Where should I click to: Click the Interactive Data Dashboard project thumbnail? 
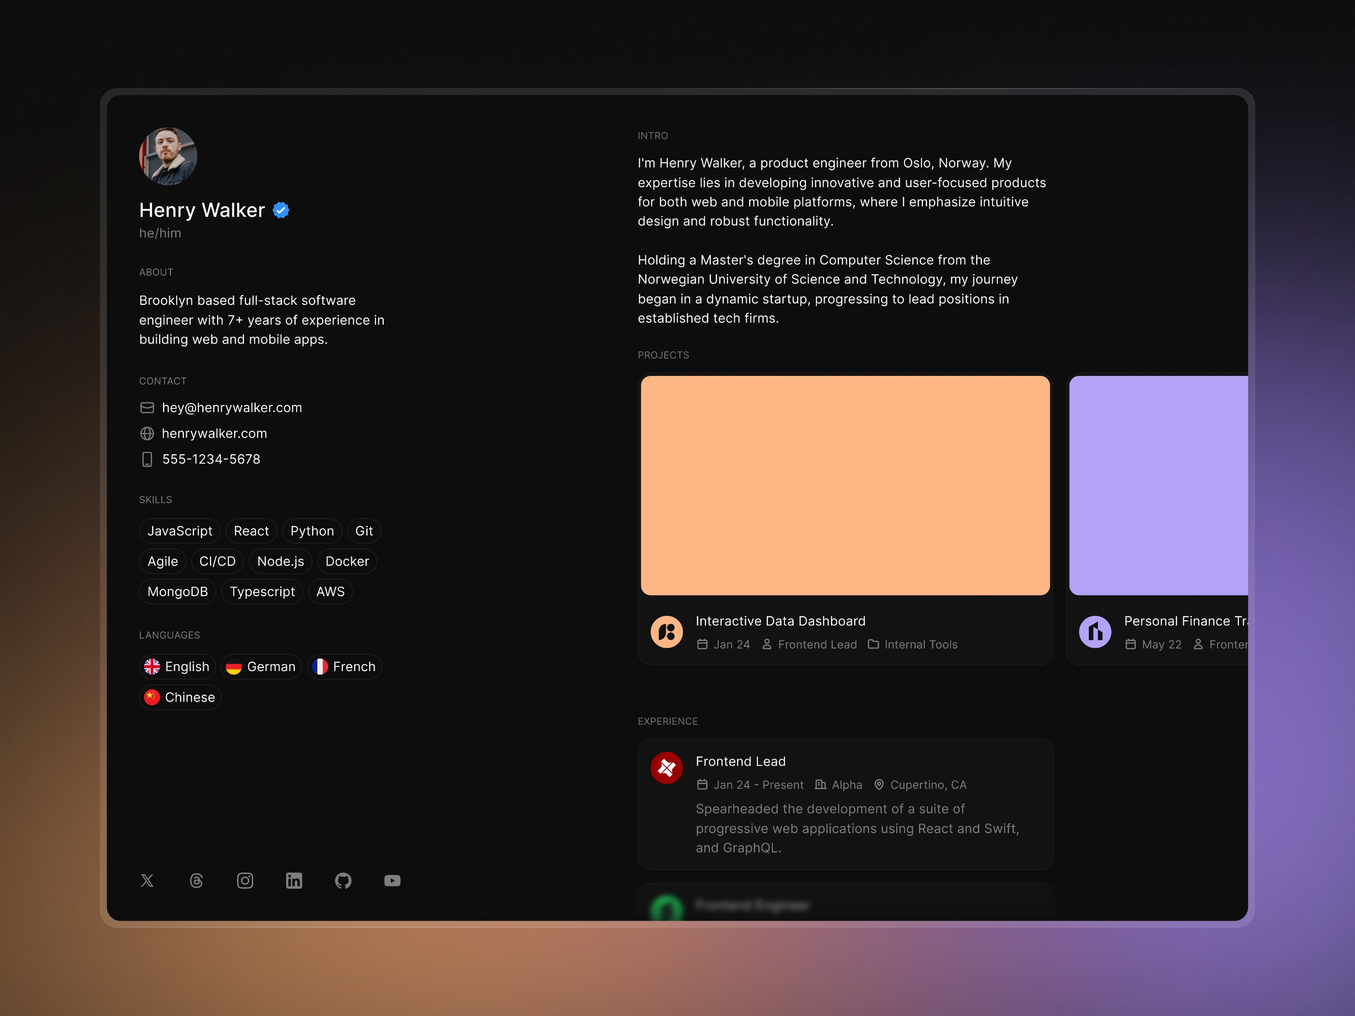click(843, 484)
